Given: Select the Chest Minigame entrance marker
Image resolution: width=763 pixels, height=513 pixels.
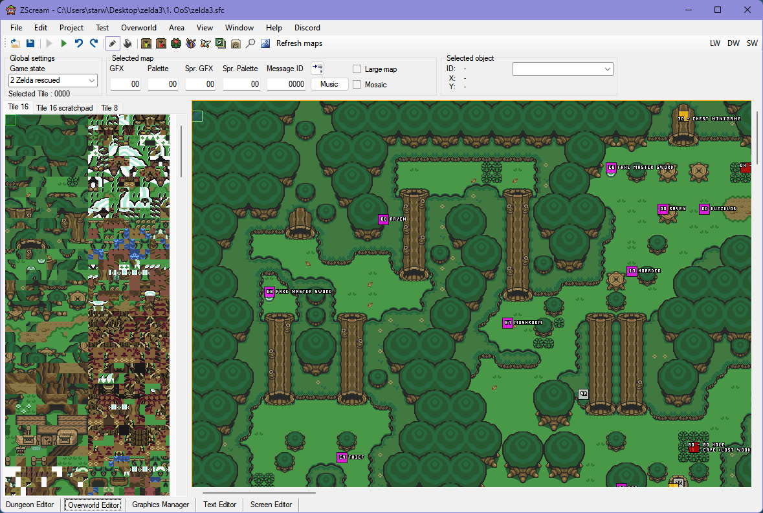Looking at the screenshot, I should pyautogui.click(x=683, y=116).
